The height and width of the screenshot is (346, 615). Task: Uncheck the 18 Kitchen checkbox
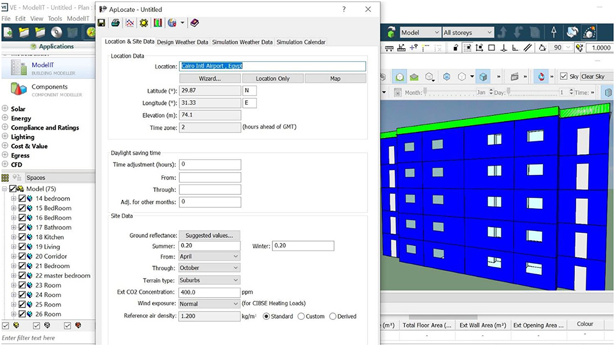(22, 237)
